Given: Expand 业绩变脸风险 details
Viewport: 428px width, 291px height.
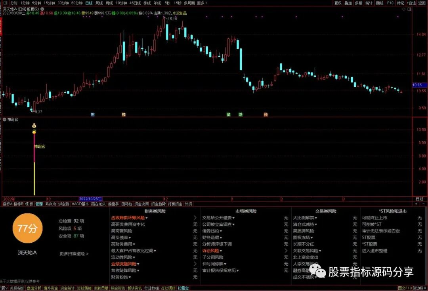Looking at the screenshot, I should 138,264.
